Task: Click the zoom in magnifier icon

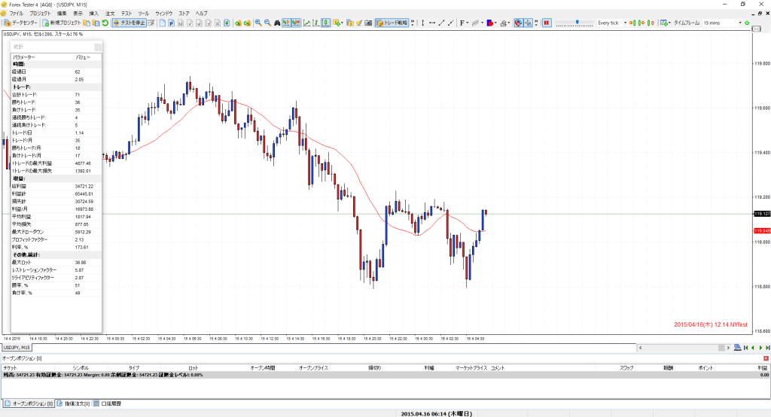Action: (258, 23)
